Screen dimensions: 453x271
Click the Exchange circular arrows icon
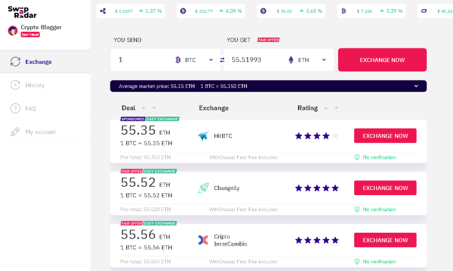15,61
